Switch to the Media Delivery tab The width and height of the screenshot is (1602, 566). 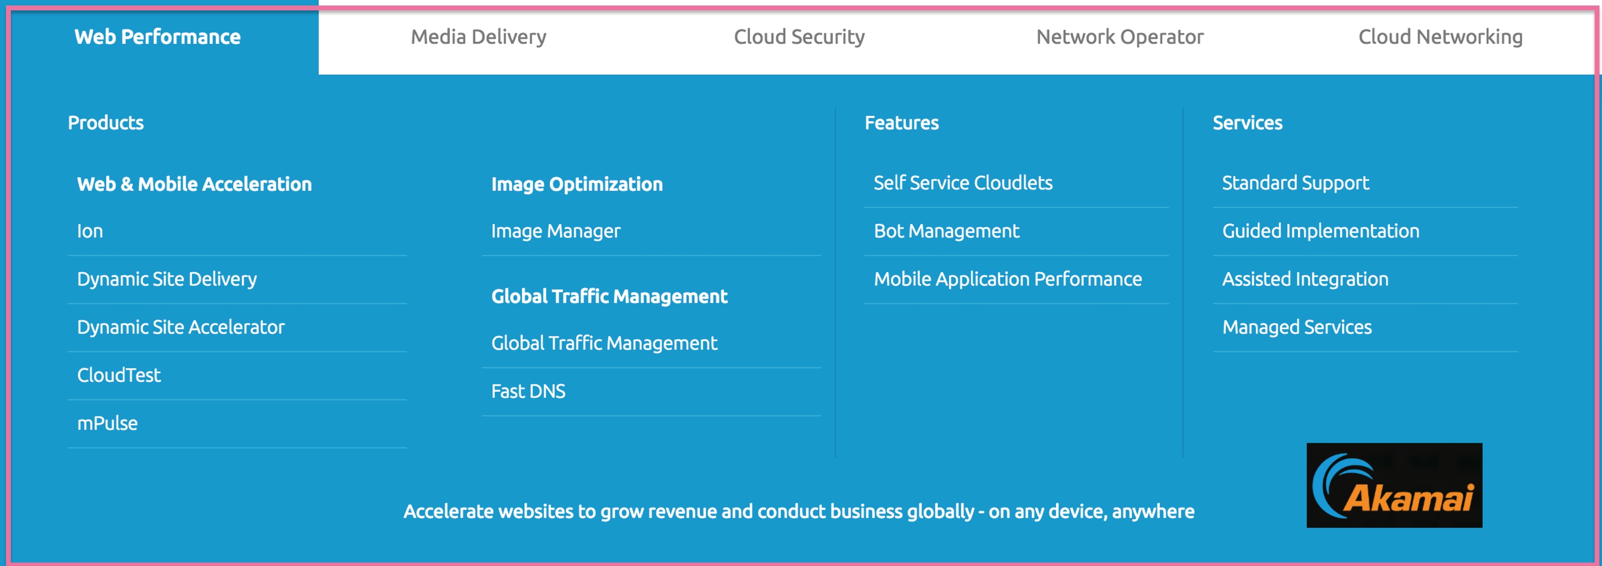478,37
